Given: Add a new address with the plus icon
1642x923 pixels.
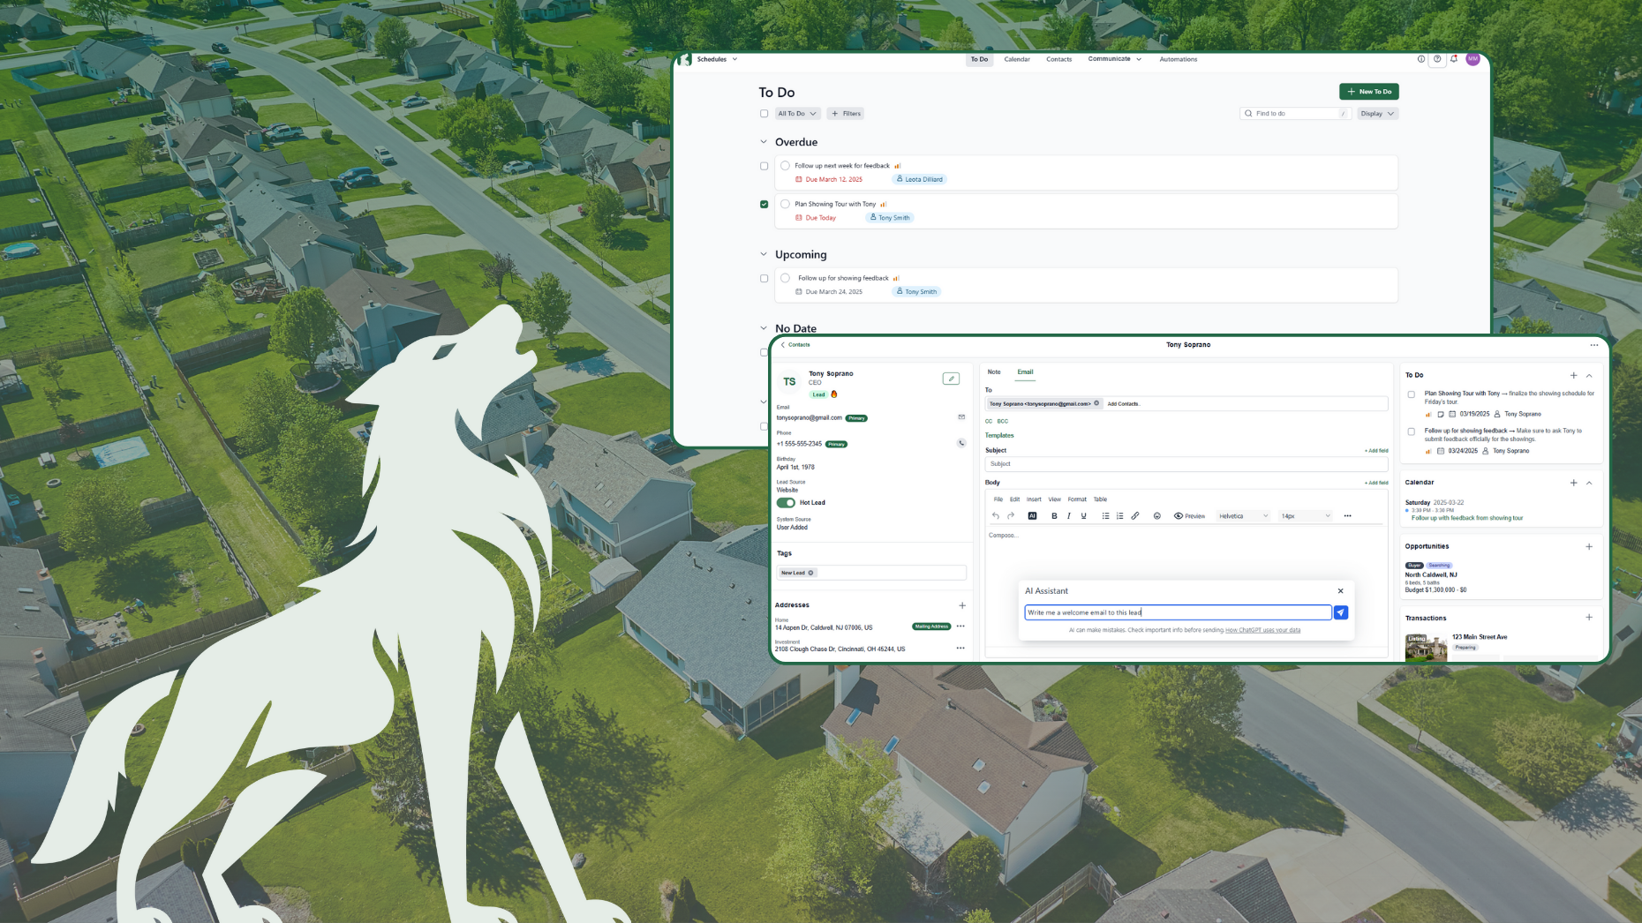Looking at the screenshot, I should coord(962,605).
